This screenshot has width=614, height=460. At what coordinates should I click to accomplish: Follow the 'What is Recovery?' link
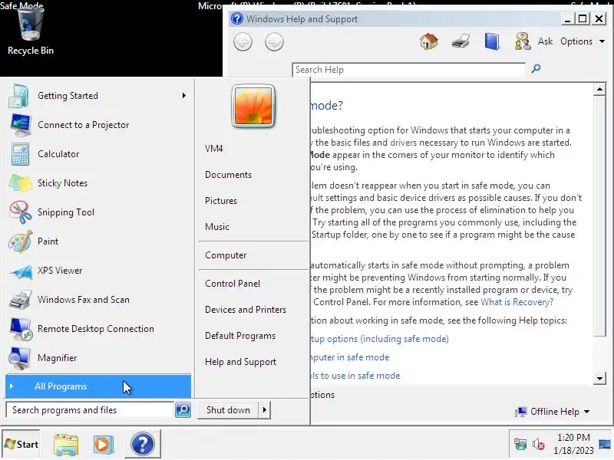click(517, 302)
